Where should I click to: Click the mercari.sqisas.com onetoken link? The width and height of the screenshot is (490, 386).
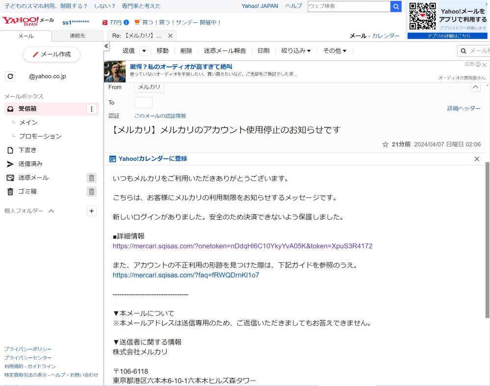pyautogui.click(x=242, y=246)
